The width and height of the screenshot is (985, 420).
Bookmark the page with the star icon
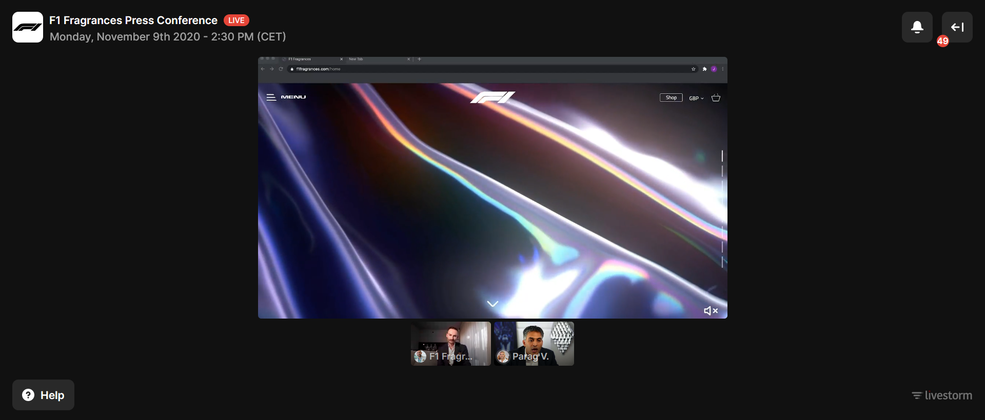coord(694,69)
